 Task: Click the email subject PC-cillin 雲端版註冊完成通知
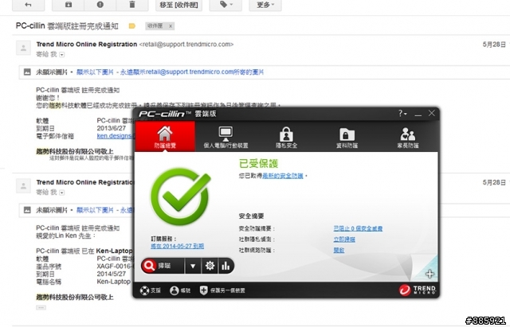click(67, 26)
